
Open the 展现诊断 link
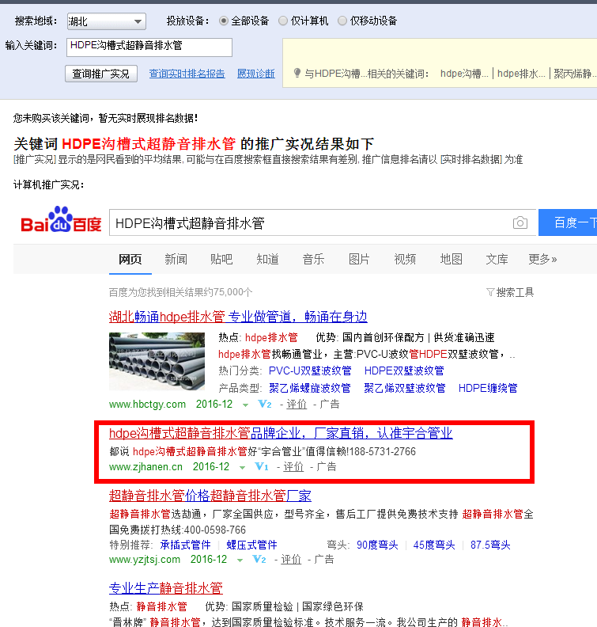256,74
